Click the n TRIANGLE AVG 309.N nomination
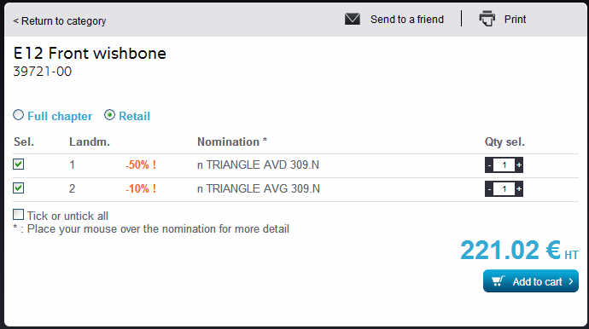589x329 pixels. (x=259, y=188)
